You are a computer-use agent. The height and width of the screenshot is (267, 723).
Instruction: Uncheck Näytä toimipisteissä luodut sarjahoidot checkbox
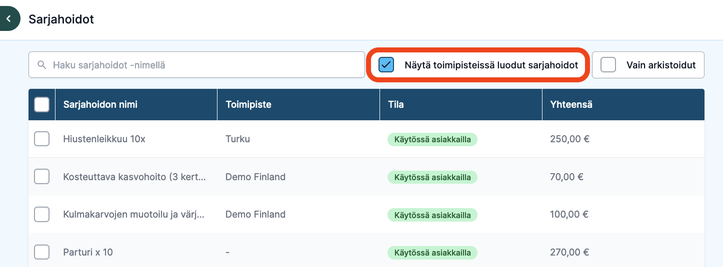click(x=386, y=65)
